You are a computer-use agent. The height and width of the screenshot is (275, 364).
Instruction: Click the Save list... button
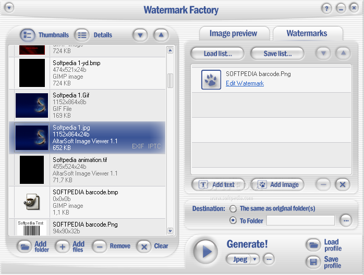[277, 54]
